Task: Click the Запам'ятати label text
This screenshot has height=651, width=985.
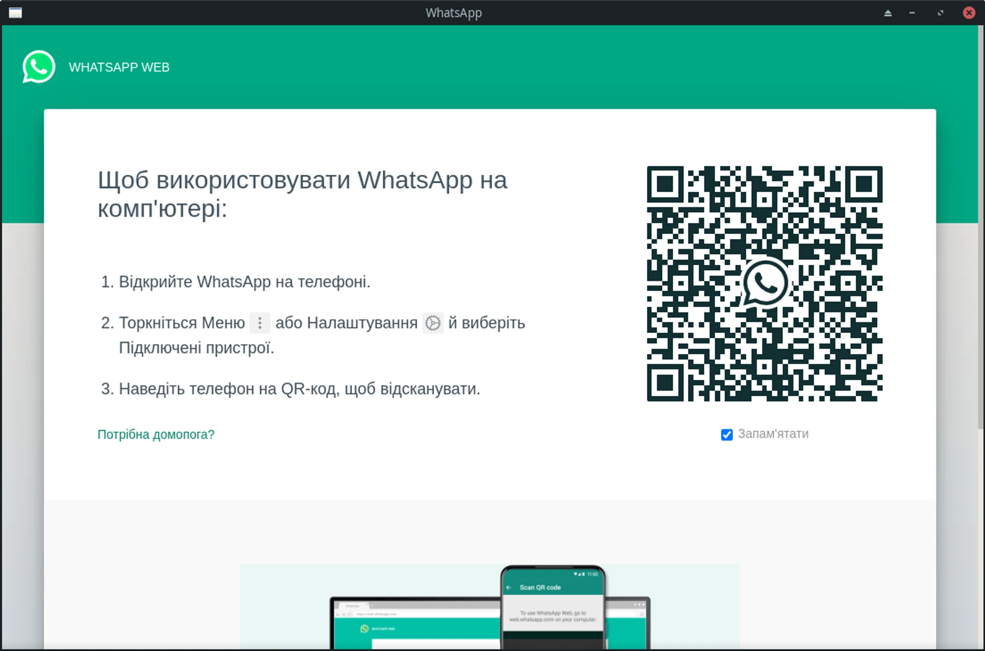Action: tap(773, 434)
